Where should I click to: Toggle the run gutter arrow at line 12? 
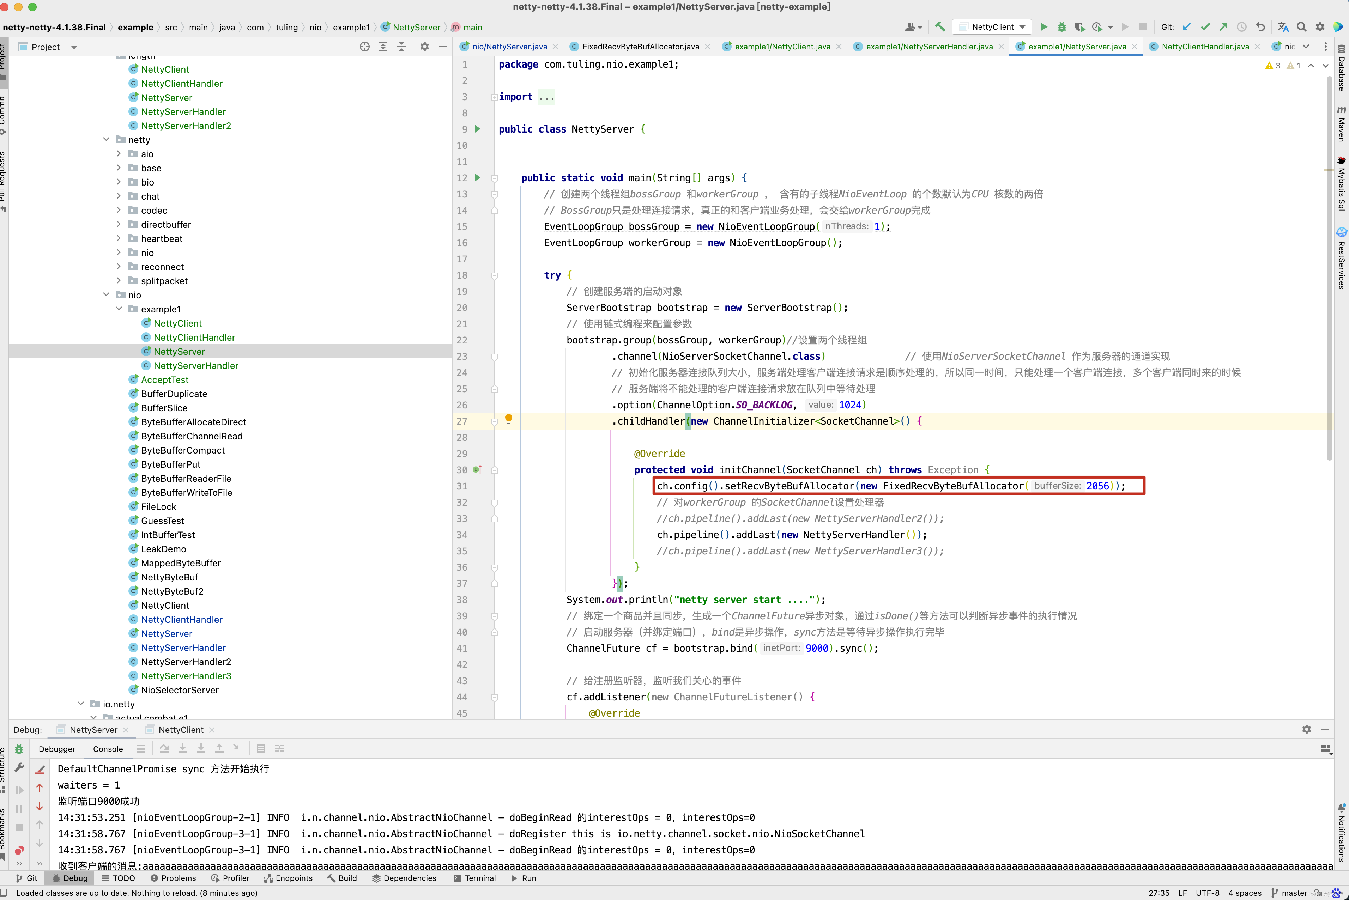pos(477,178)
